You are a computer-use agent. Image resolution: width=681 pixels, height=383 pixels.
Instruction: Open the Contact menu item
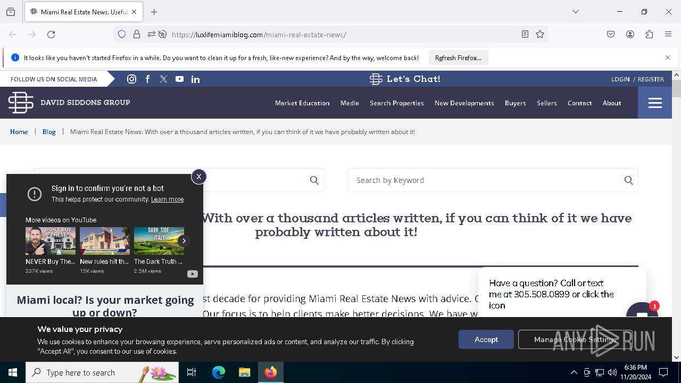tap(580, 103)
